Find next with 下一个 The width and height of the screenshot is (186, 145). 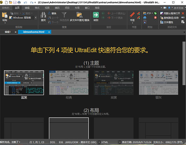[x=53, y=22]
